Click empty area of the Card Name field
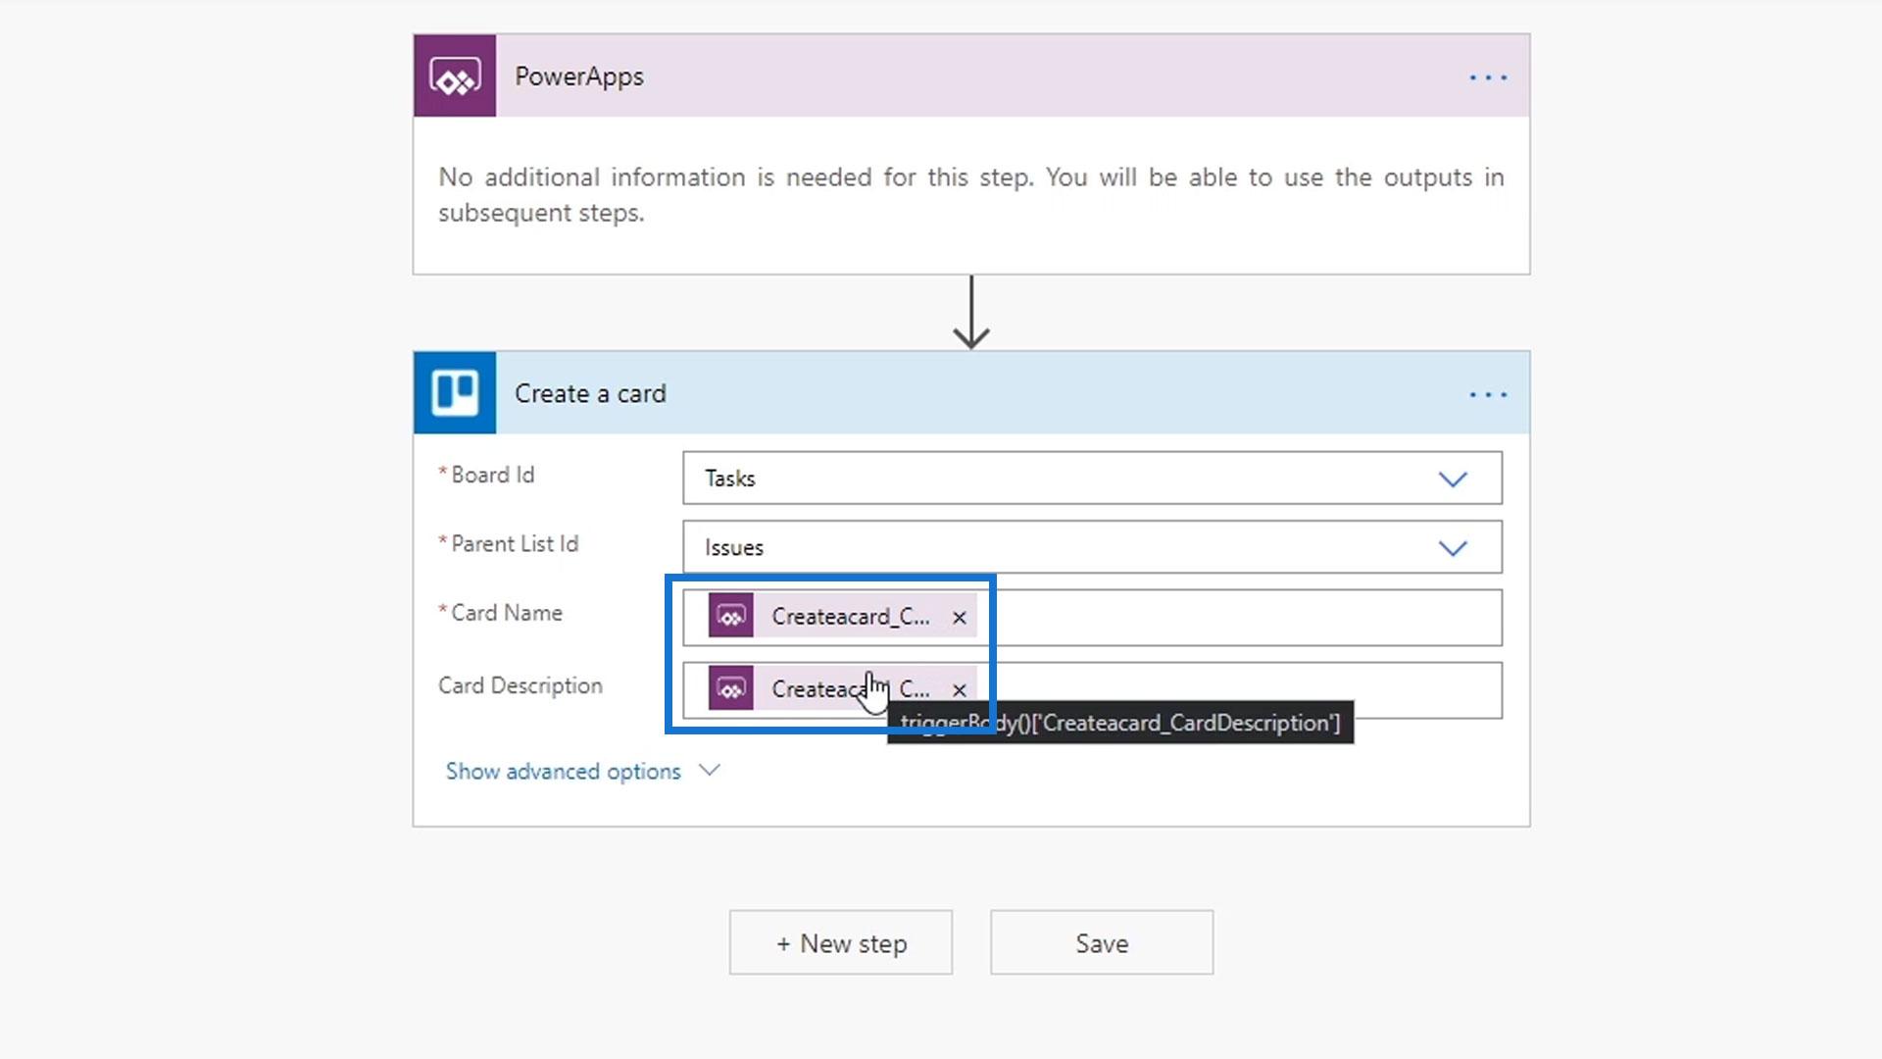The height and width of the screenshot is (1059, 1882). pos(1235,618)
